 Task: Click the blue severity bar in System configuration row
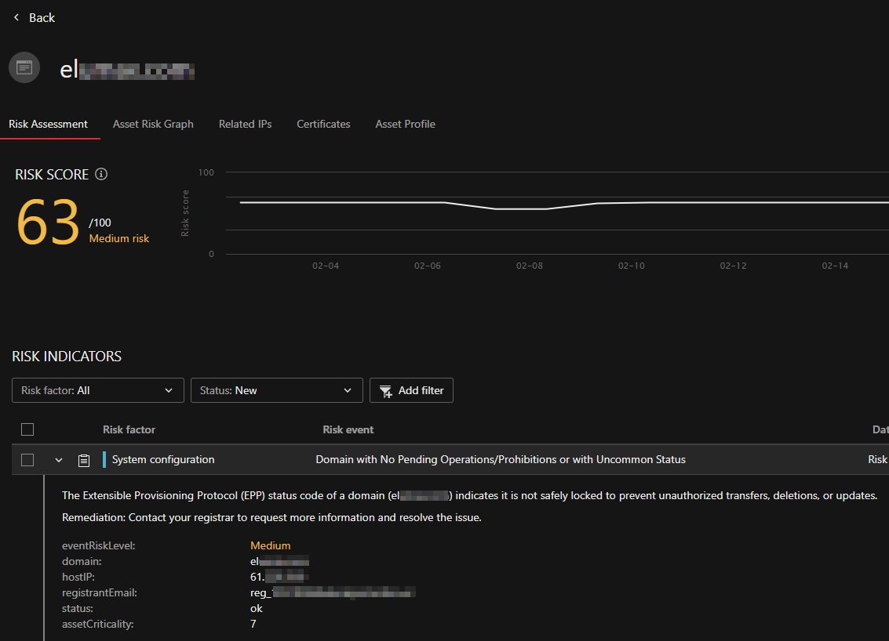click(104, 460)
